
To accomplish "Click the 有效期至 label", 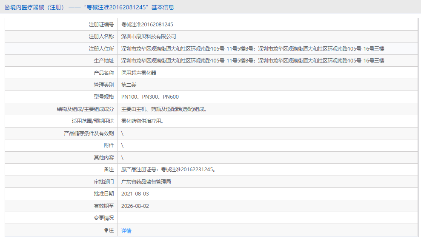I will 103,206.
